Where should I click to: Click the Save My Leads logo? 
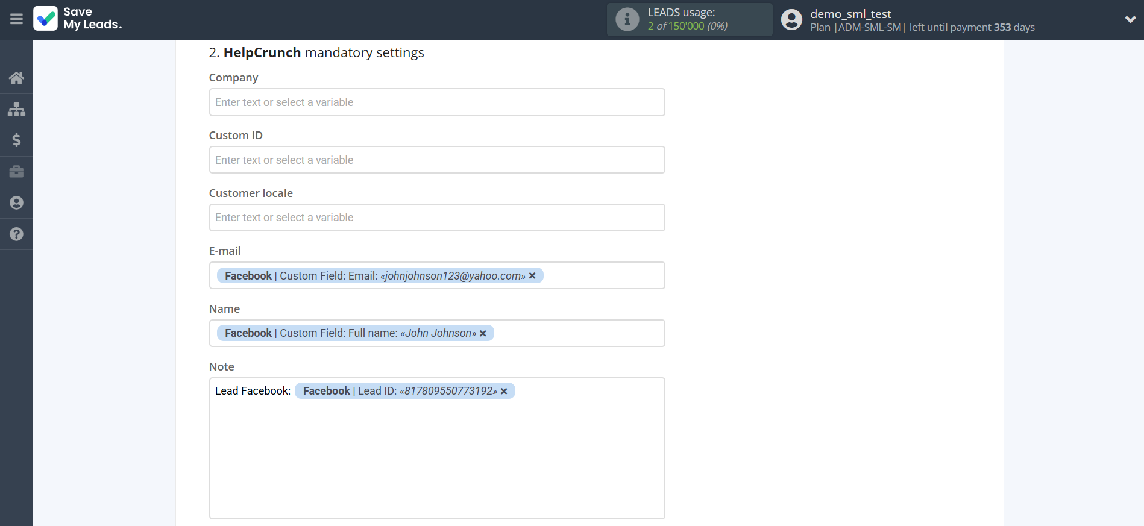pyautogui.click(x=78, y=19)
